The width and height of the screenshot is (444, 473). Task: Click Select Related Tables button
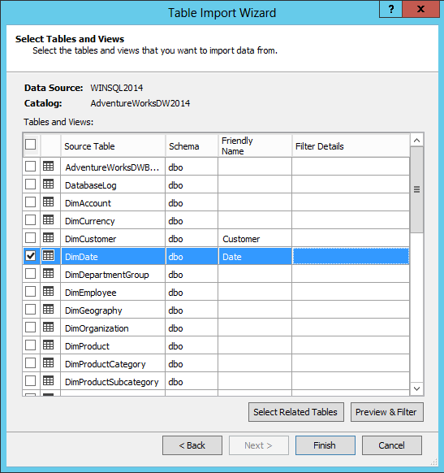click(295, 412)
